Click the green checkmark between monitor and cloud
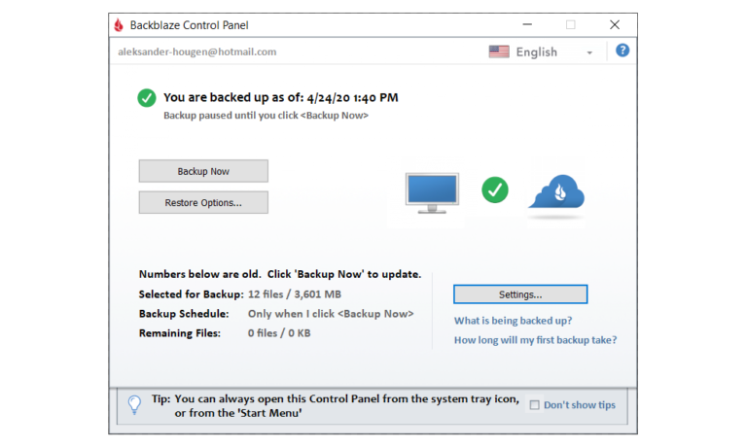747x448 pixels. tap(495, 190)
